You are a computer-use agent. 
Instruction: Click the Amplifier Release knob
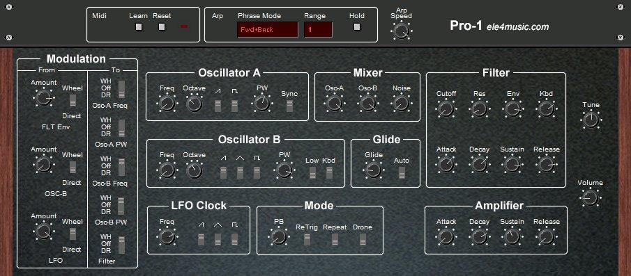pyautogui.click(x=546, y=236)
